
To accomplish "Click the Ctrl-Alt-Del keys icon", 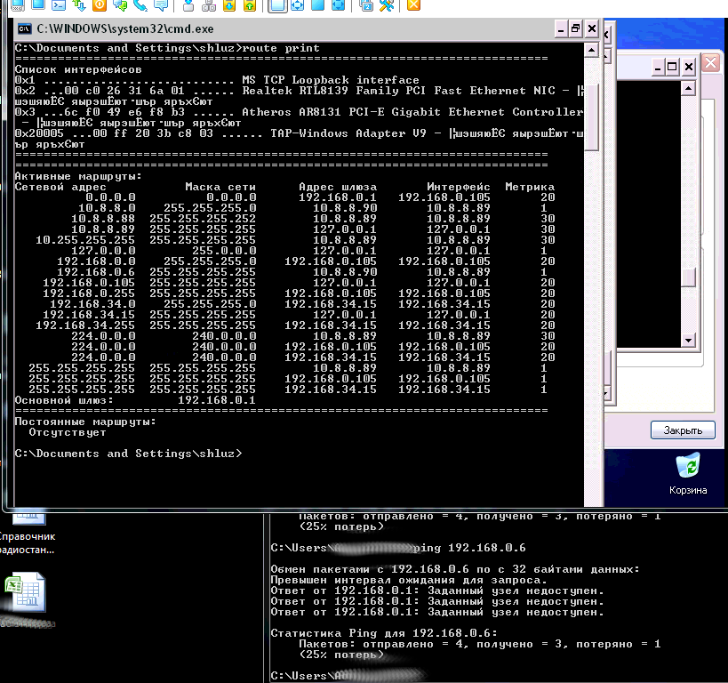I will click(x=209, y=5).
